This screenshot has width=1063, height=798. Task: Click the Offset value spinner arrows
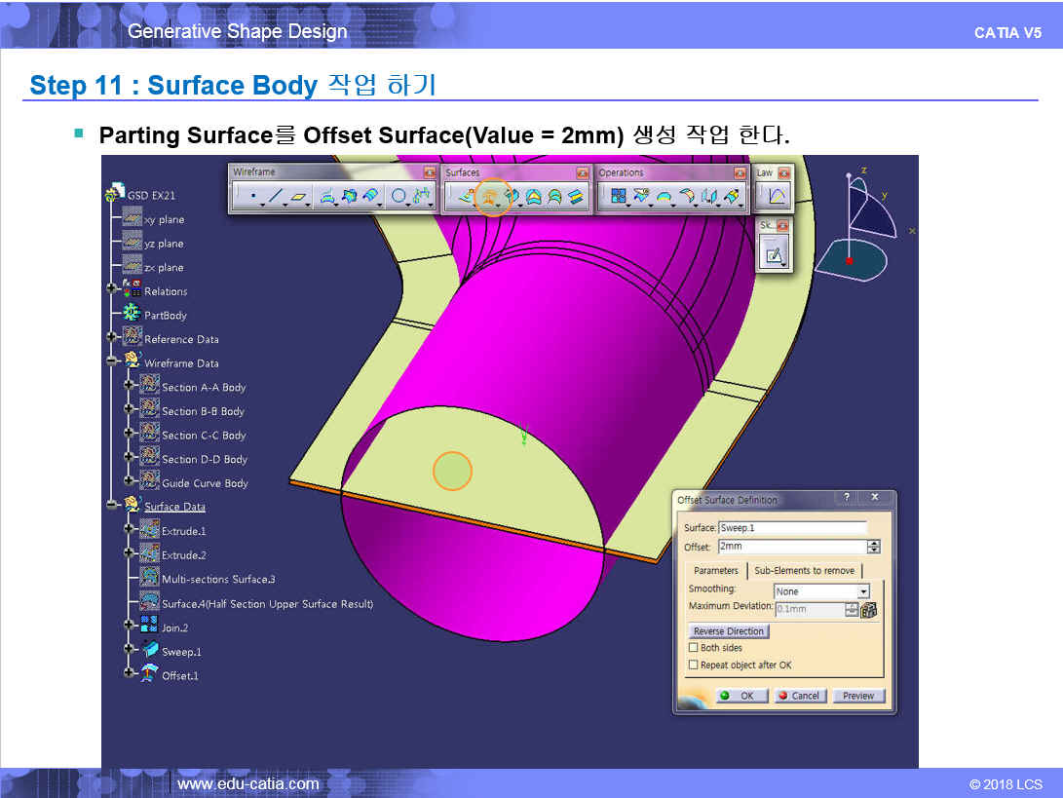873,547
